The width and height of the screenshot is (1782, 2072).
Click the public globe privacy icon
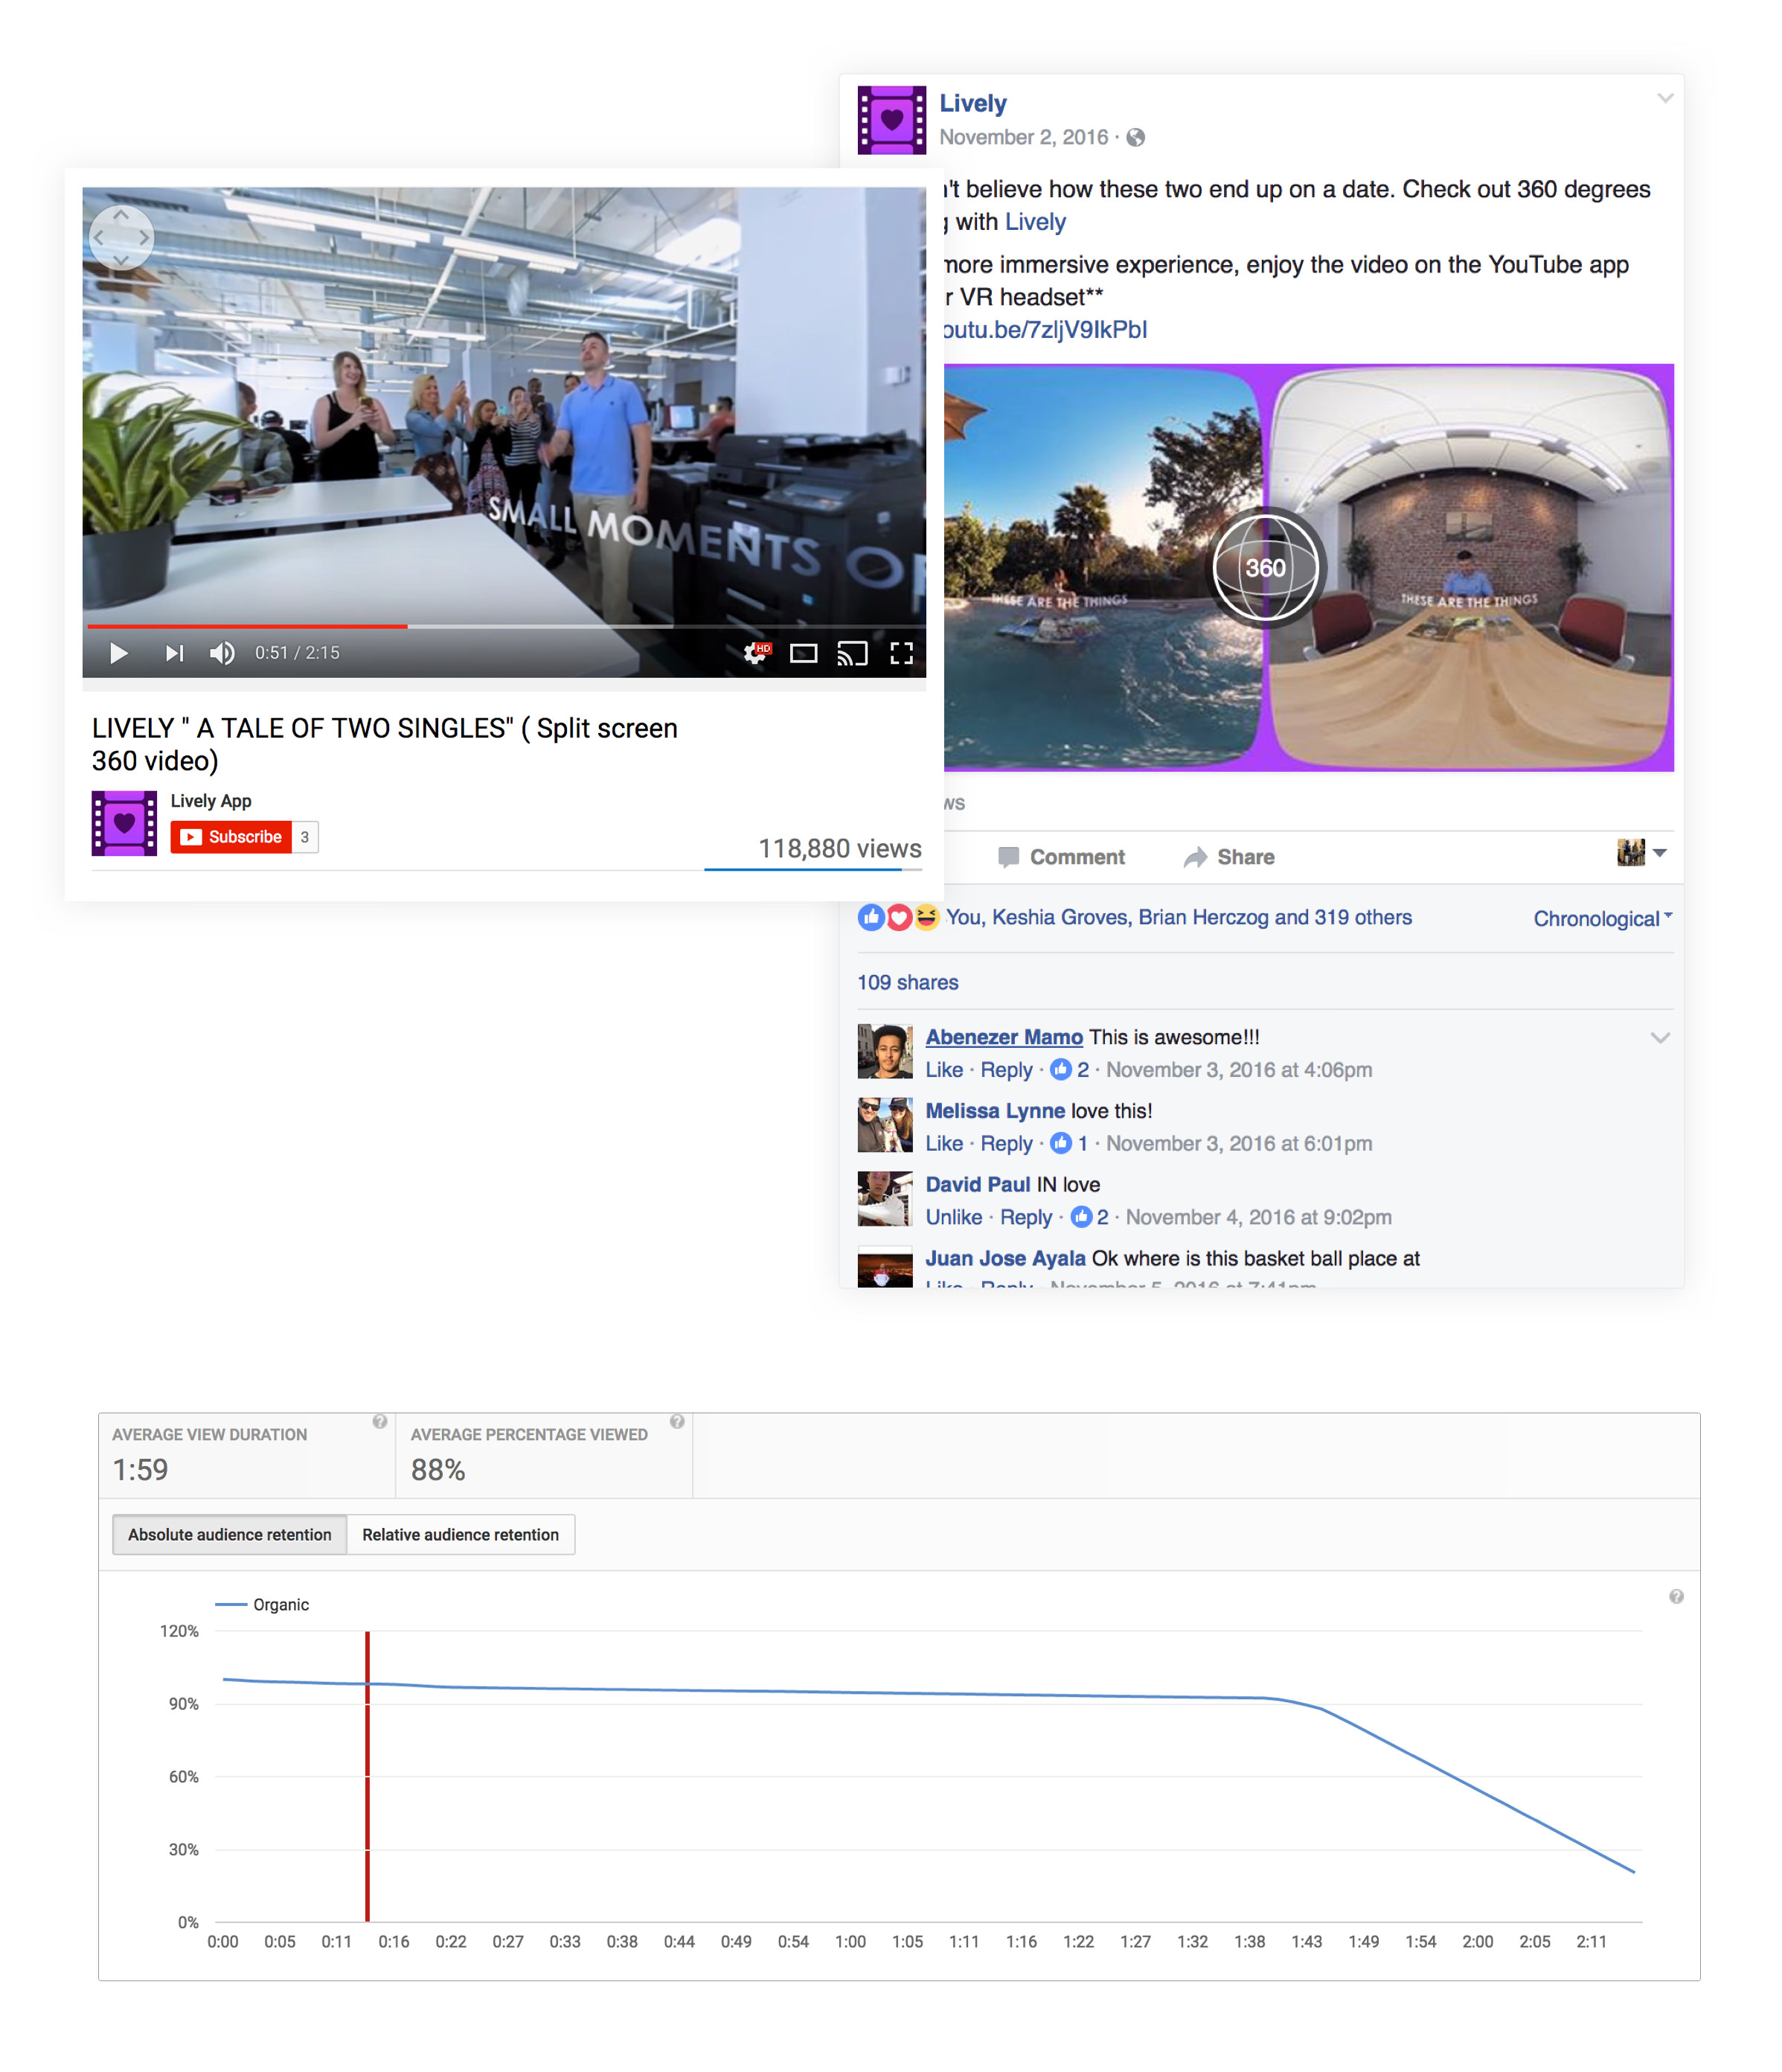[x=1135, y=138]
